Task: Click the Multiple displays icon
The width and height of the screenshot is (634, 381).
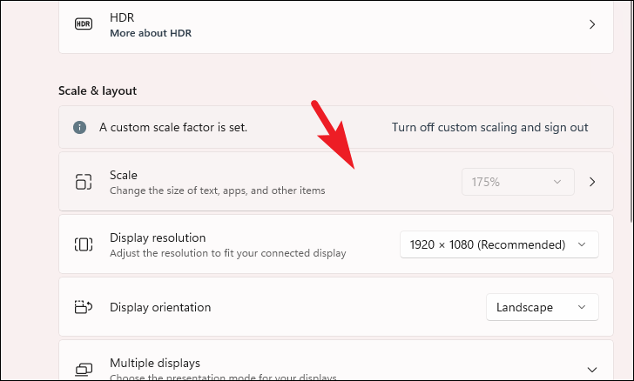Action: click(x=84, y=369)
